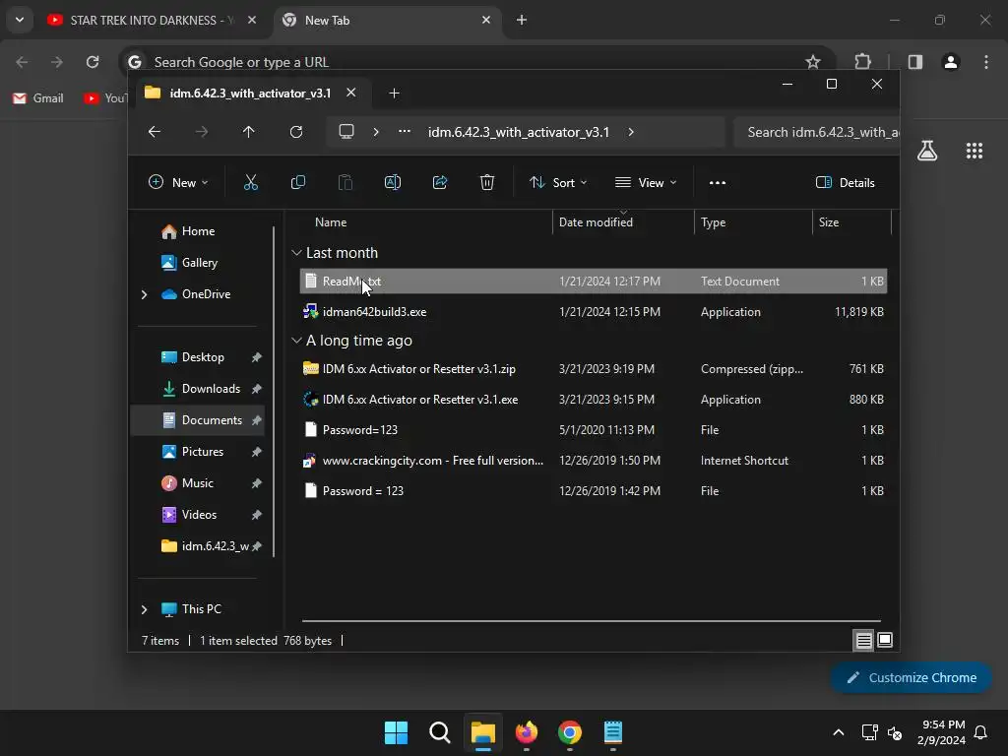Go up one folder level in Explorer
The image size is (1008, 756).
249,132
